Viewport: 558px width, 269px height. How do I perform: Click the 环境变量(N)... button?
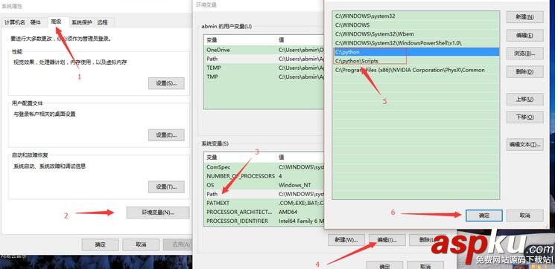(x=158, y=213)
